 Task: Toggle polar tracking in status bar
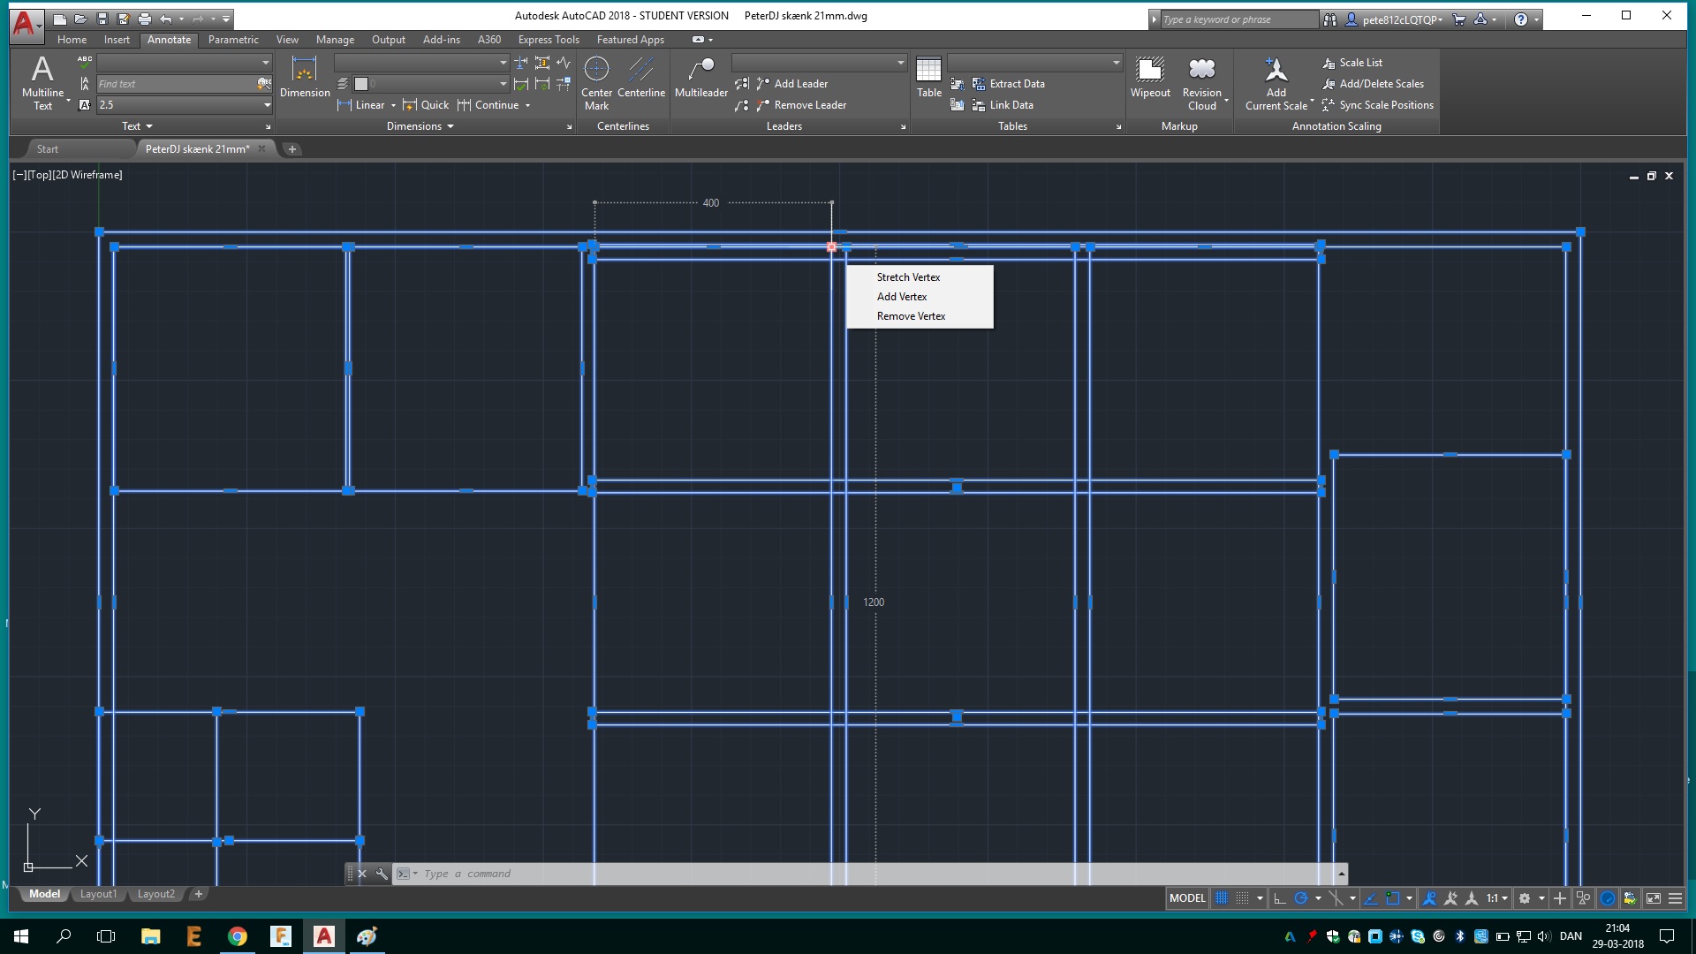coord(1300,898)
